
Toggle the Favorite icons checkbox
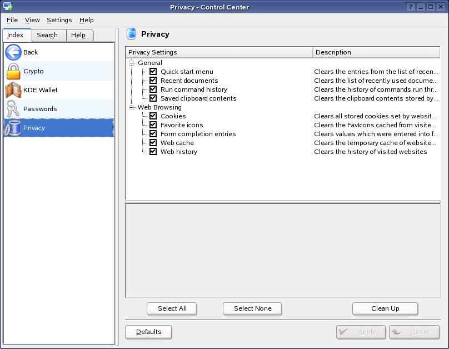pos(153,125)
